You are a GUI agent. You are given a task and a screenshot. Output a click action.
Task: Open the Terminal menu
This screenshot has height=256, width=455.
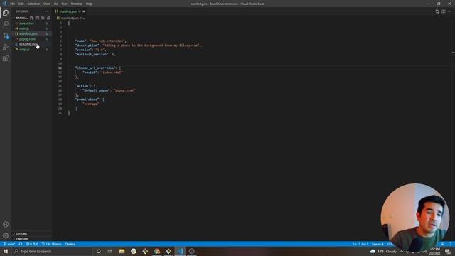[76, 4]
